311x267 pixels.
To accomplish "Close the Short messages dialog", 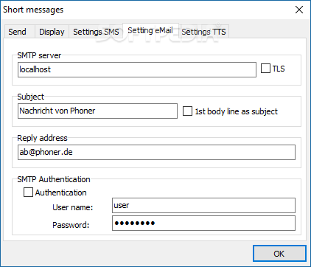I will 299,10.
